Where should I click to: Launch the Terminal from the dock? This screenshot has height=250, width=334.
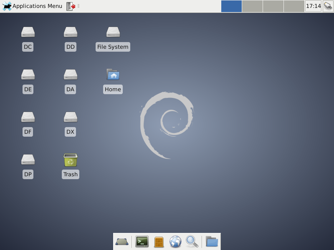142,242
